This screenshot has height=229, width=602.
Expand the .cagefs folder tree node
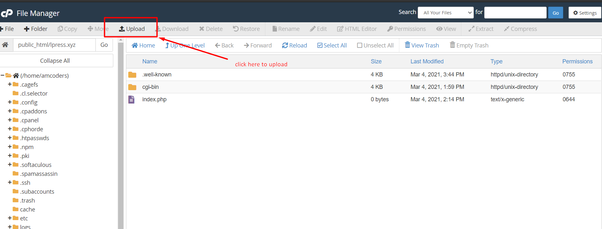click(10, 84)
